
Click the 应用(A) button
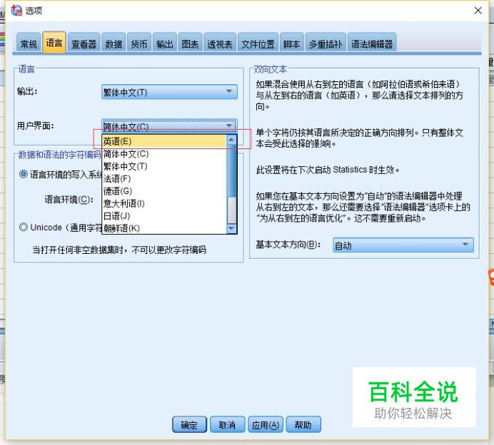pos(266,424)
